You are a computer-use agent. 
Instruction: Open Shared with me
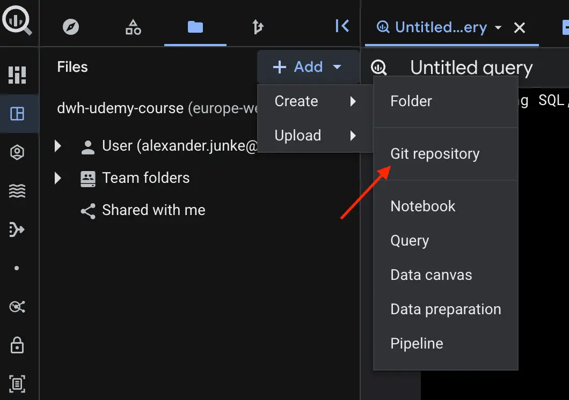pos(154,210)
